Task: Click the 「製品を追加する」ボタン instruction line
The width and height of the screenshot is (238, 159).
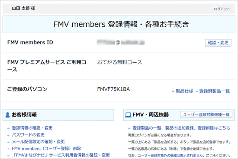Action: pyautogui.click(x=179, y=142)
